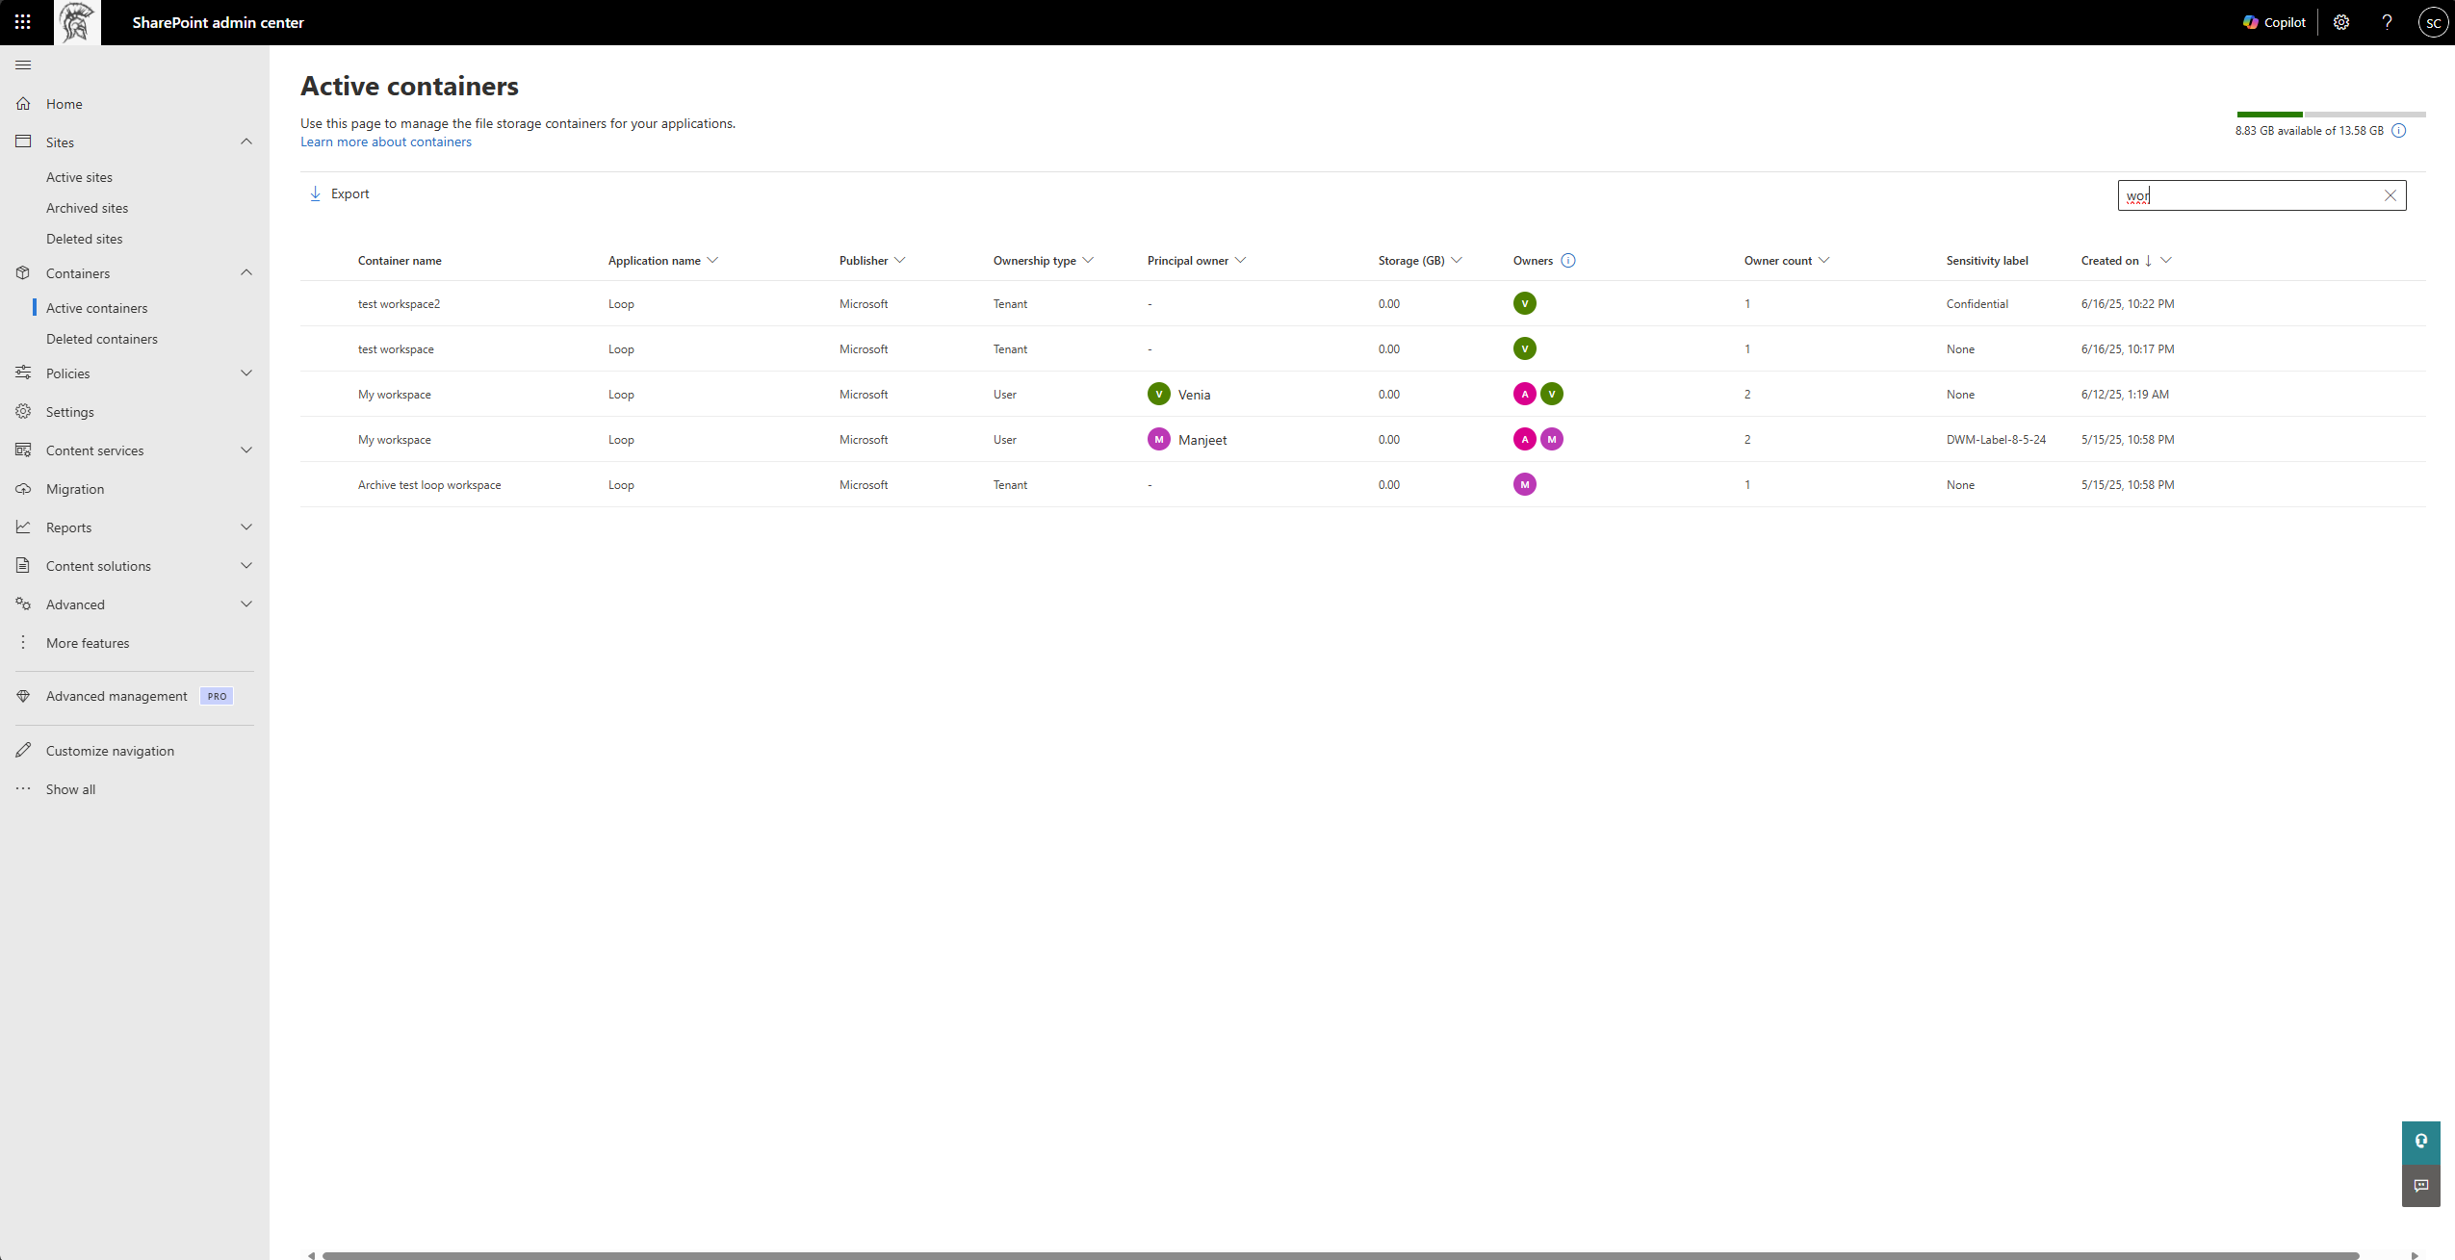Click the horizontal scrollbar at bottom
This screenshot has width=2455, height=1260.
pyautogui.click(x=1338, y=1254)
